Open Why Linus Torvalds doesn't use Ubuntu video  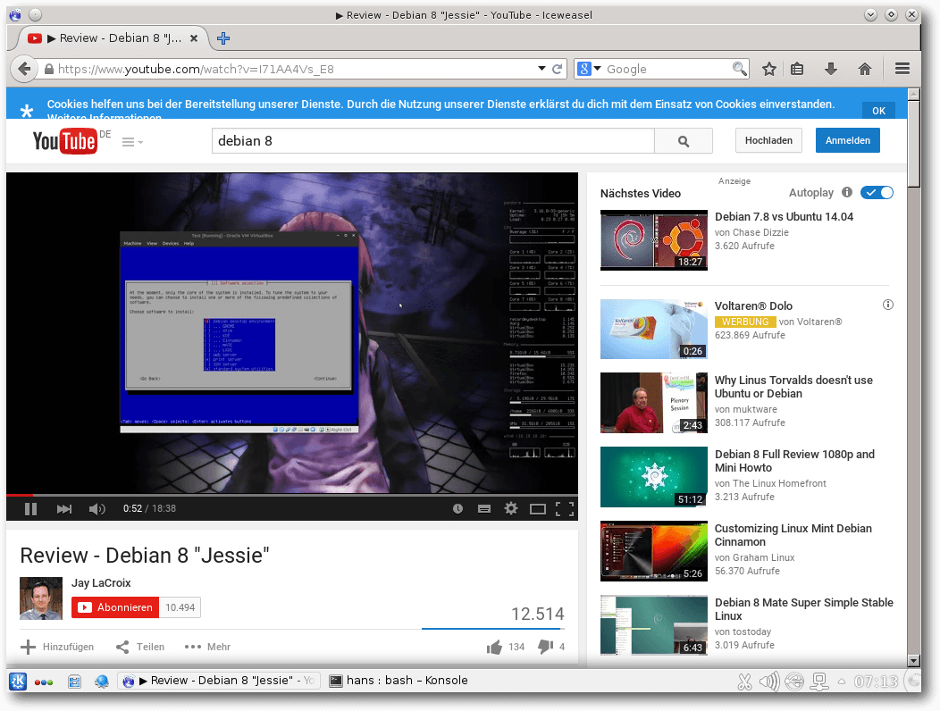click(x=793, y=387)
